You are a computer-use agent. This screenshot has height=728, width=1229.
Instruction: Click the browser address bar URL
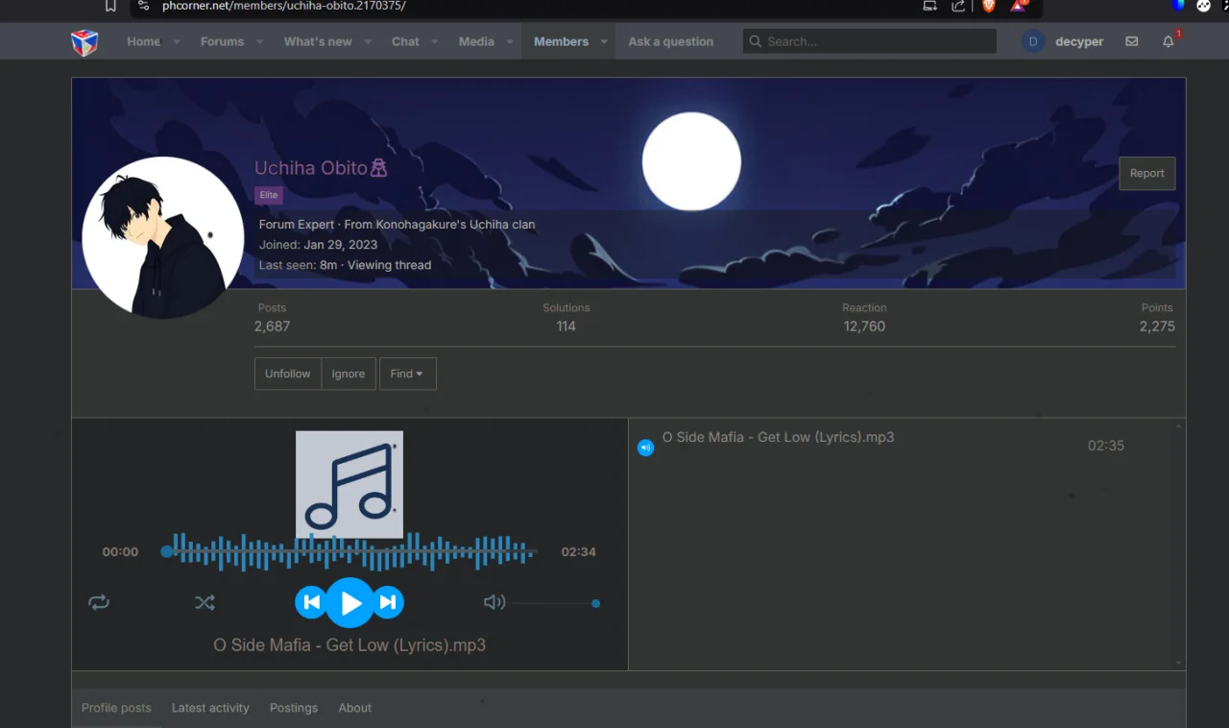click(x=283, y=6)
